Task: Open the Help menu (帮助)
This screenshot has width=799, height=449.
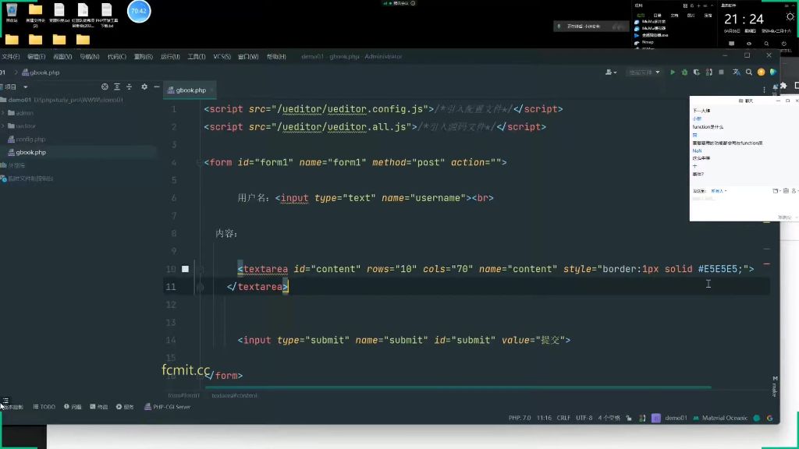Action: click(276, 56)
